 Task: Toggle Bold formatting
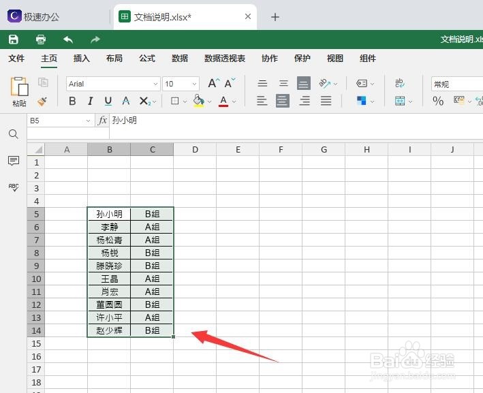72,101
